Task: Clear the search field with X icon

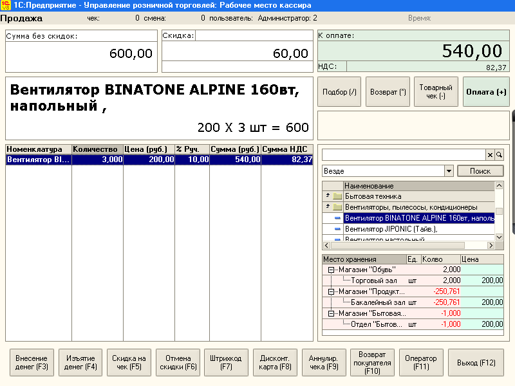Action: (490, 154)
